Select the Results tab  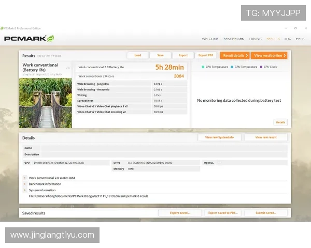pos(273,39)
